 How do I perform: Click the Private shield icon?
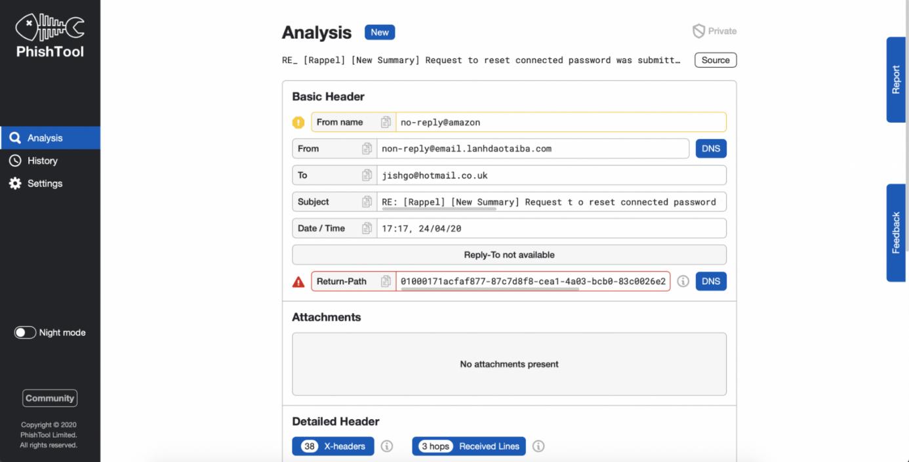[x=698, y=31]
